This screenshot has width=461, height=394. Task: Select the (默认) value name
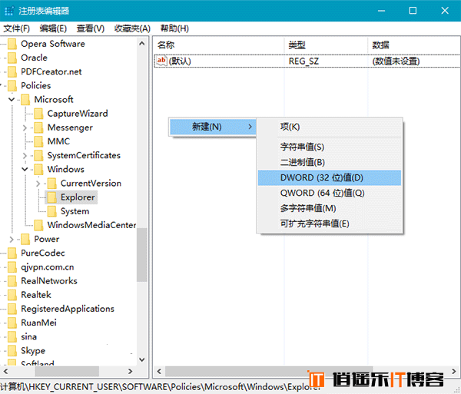click(x=180, y=61)
